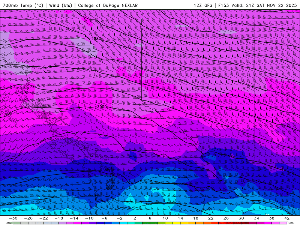Click the '22' colorbar tick label

[x=211, y=218]
